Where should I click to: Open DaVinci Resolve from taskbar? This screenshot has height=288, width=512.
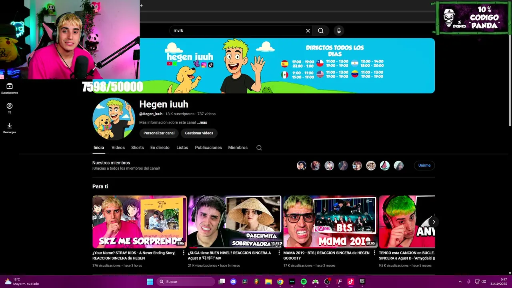[x=245, y=282]
